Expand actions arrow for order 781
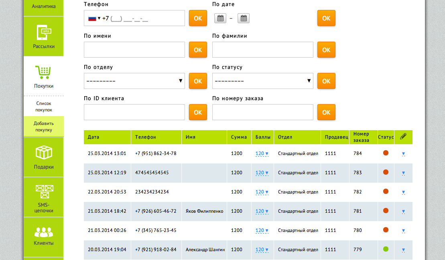This screenshot has width=445, height=260. [403, 212]
